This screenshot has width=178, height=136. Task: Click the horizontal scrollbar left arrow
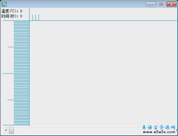(x=6, y=130)
